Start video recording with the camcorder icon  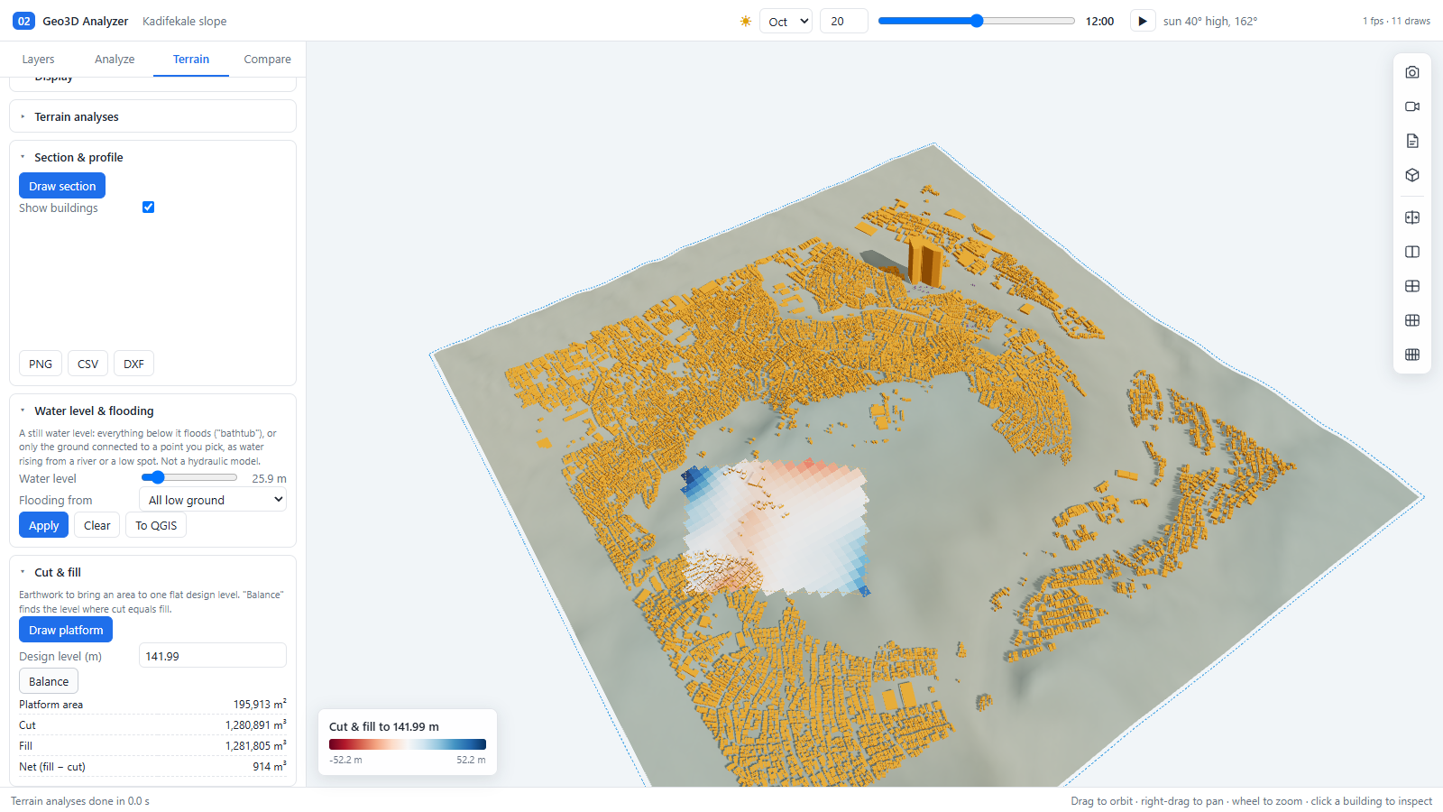[x=1412, y=106]
